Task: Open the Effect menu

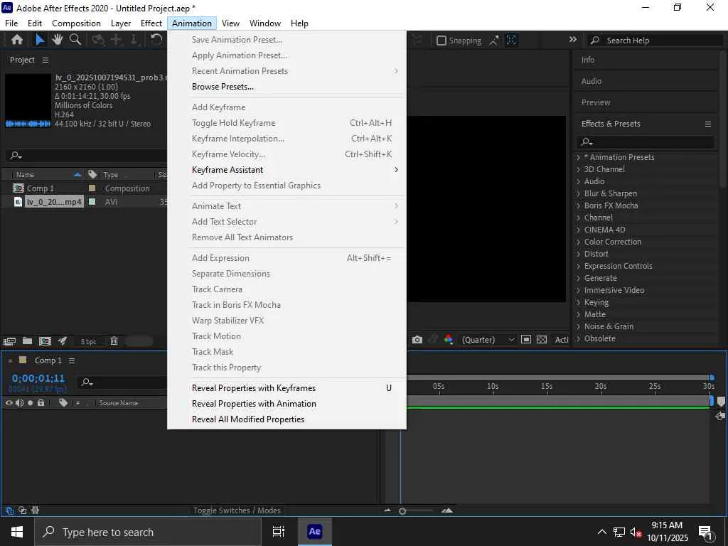Action: point(151,23)
